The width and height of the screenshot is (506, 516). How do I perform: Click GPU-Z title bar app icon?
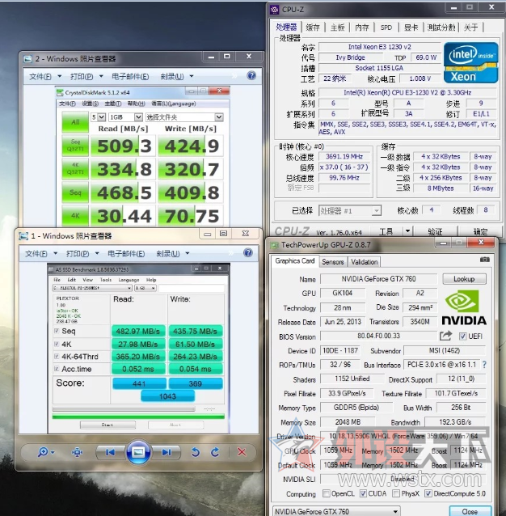[274, 245]
